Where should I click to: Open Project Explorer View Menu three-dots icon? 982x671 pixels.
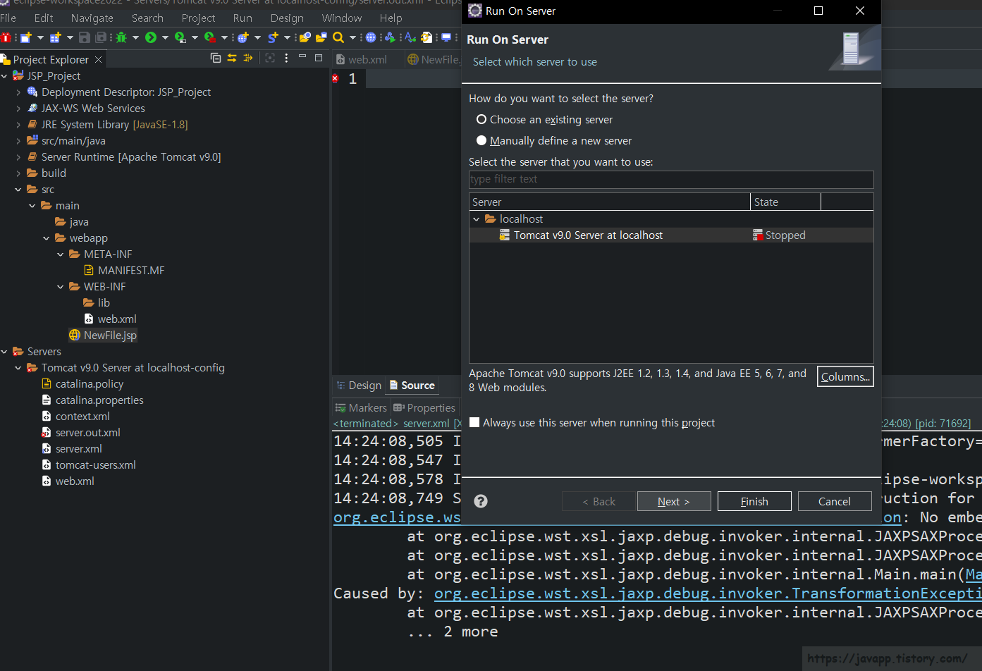[x=286, y=58]
